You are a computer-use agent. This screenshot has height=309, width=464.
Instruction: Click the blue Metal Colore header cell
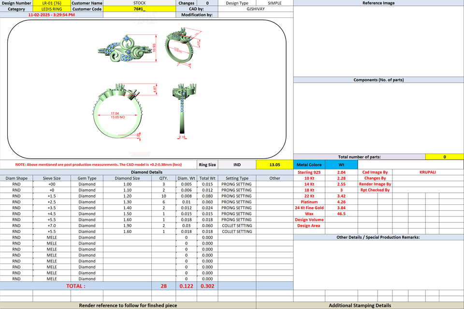(x=309, y=165)
